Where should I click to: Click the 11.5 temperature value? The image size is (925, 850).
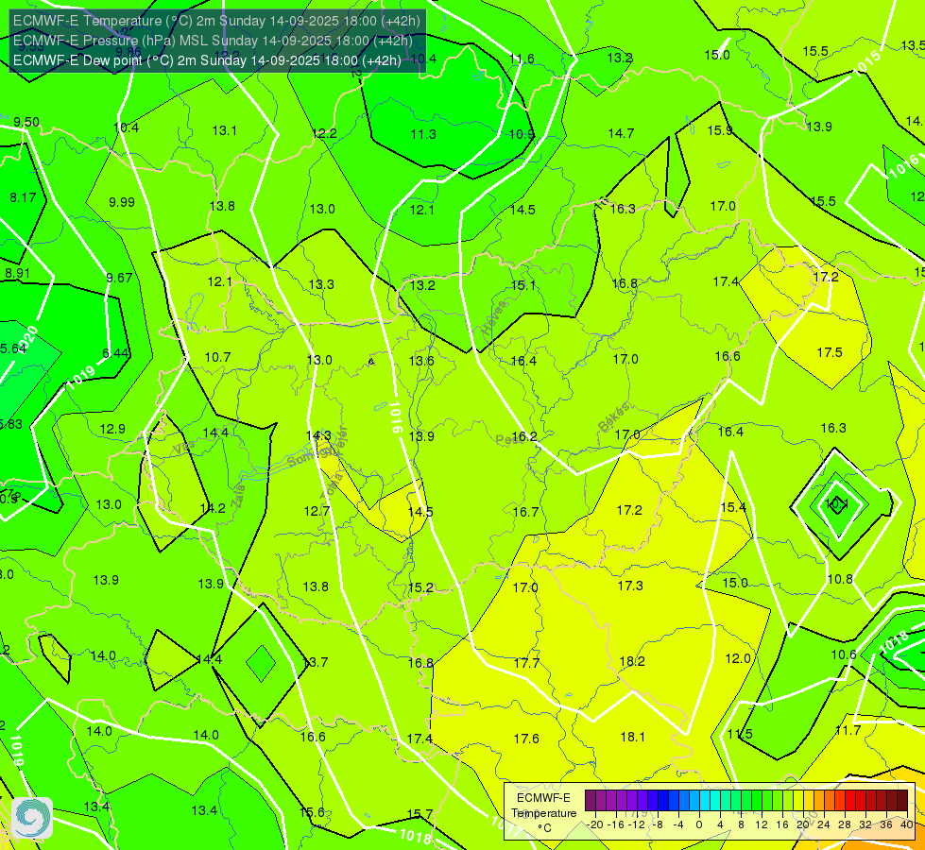pos(740,734)
